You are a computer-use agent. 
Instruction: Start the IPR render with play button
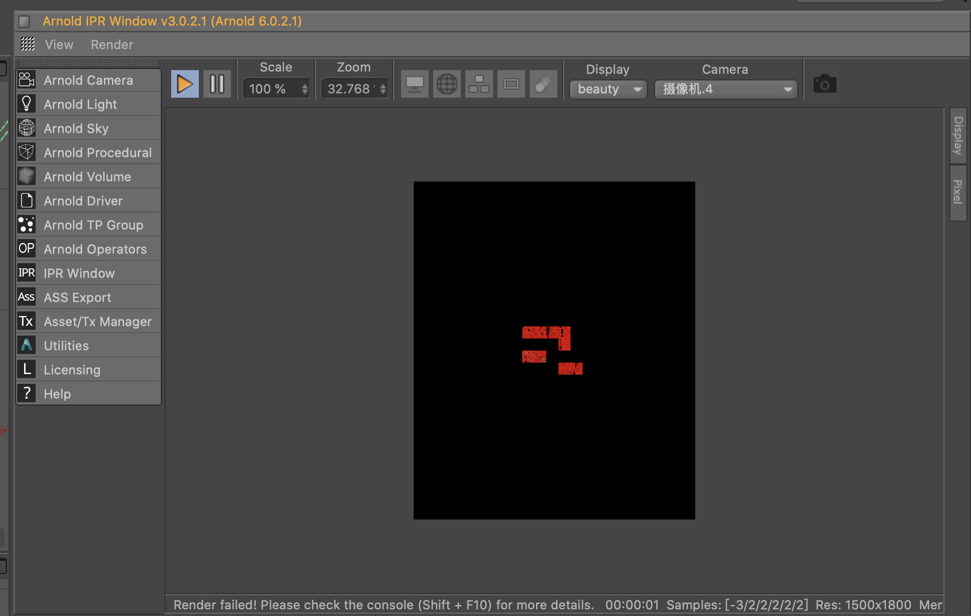click(x=184, y=84)
